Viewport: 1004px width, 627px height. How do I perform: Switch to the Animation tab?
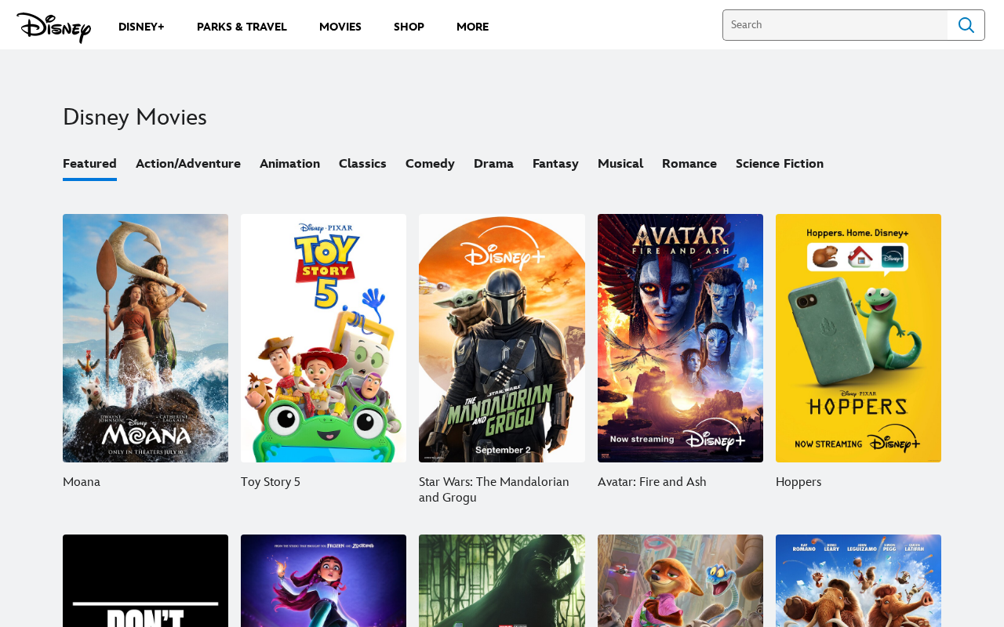pos(289,164)
